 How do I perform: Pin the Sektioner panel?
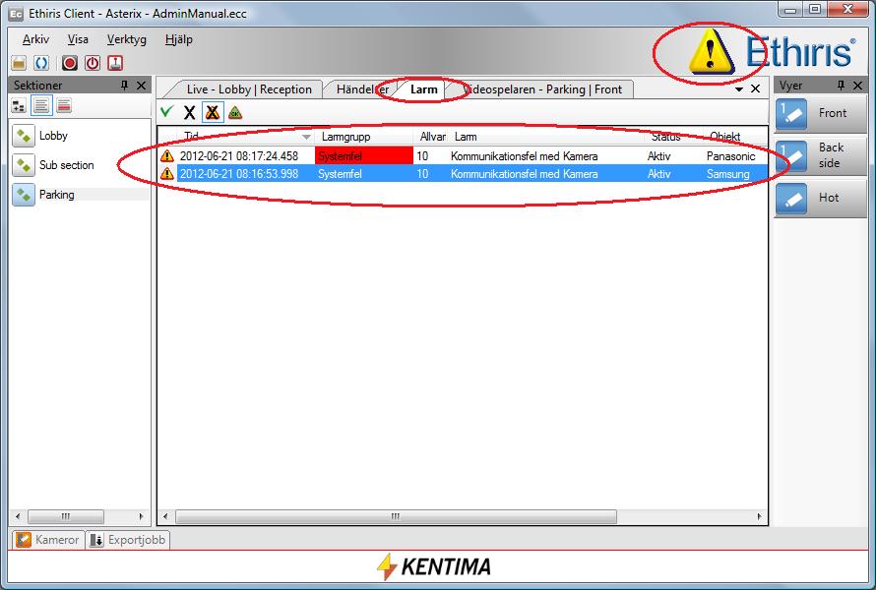tap(125, 85)
